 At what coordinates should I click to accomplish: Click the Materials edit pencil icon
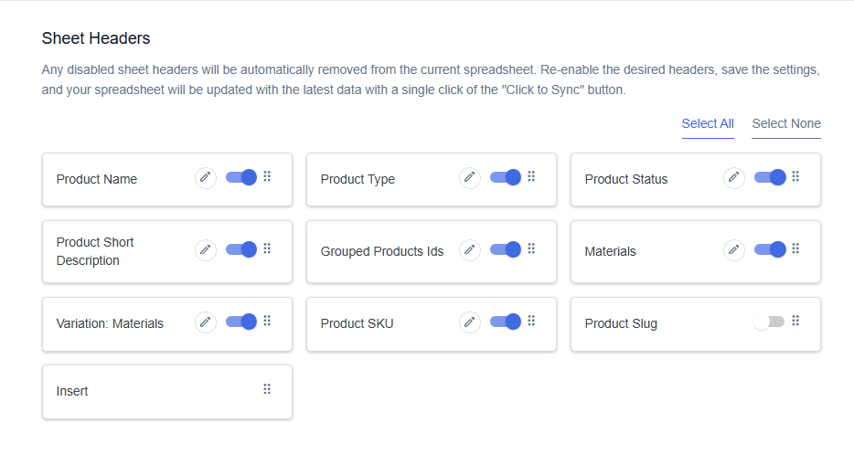point(733,250)
